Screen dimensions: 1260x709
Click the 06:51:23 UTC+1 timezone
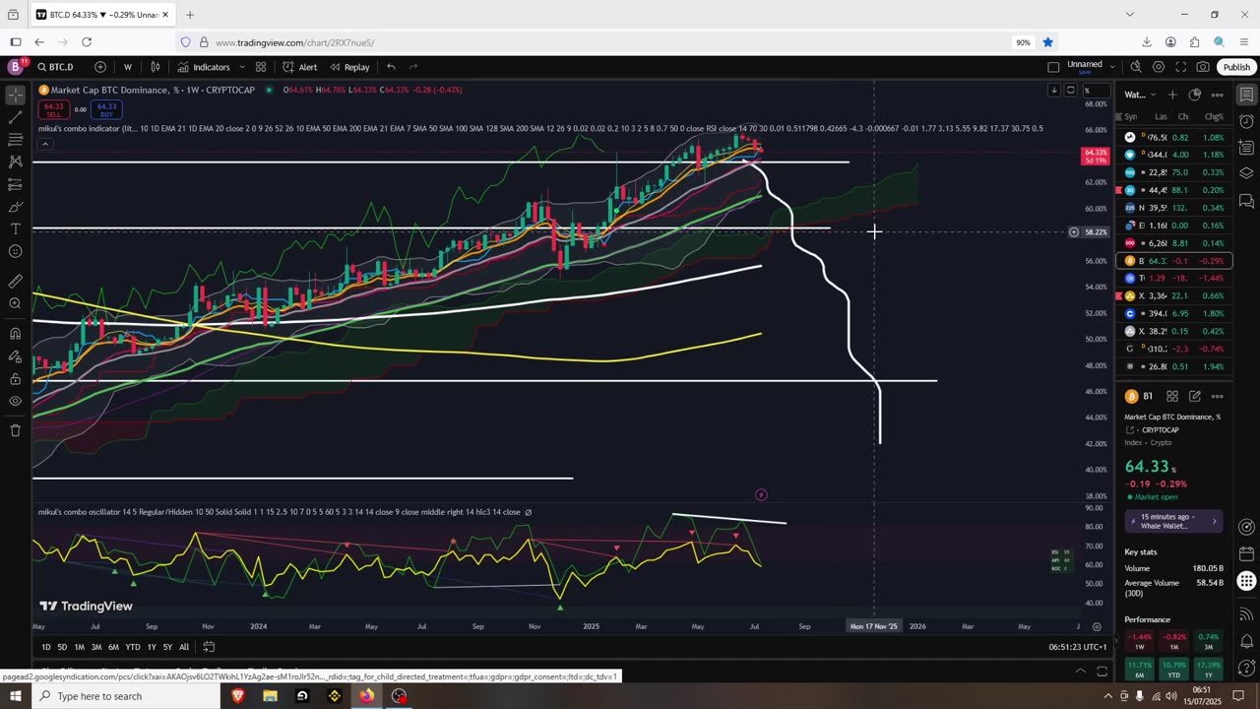coord(1078,647)
